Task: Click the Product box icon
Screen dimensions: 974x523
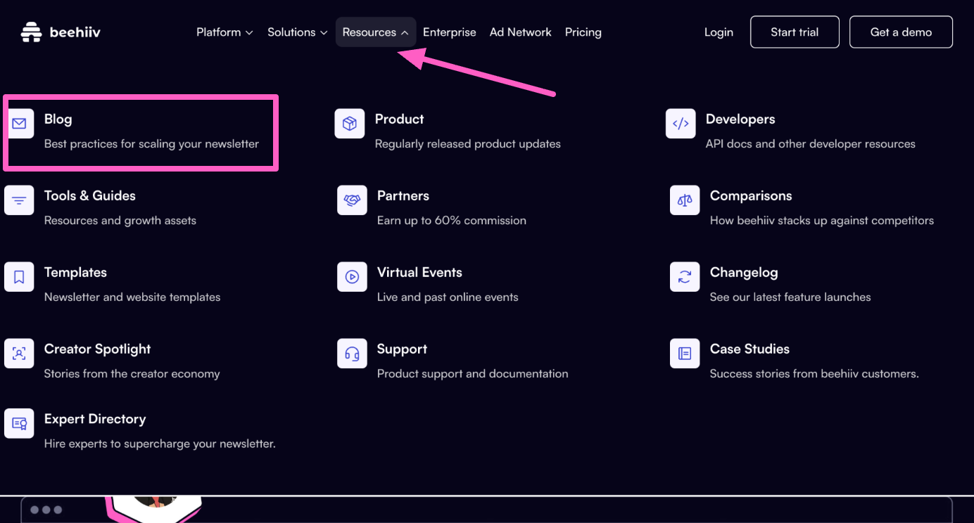Action: (350, 124)
